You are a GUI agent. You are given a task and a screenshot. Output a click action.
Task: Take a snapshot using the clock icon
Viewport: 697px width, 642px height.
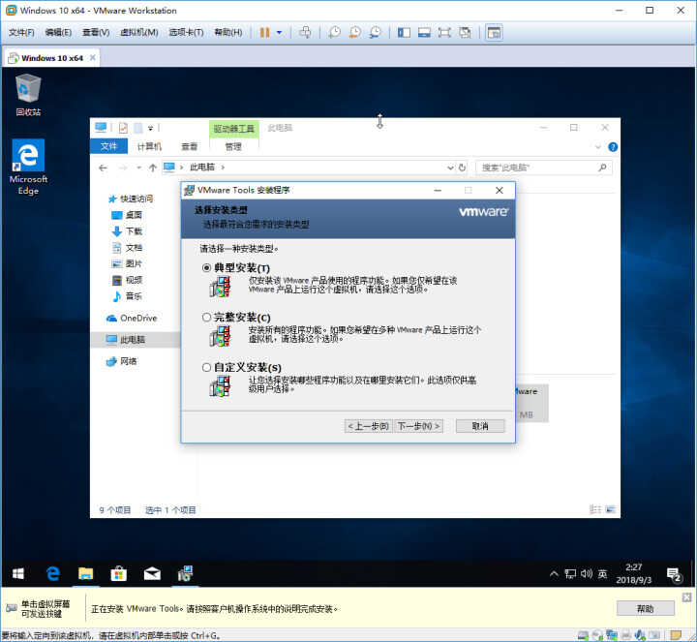click(334, 33)
